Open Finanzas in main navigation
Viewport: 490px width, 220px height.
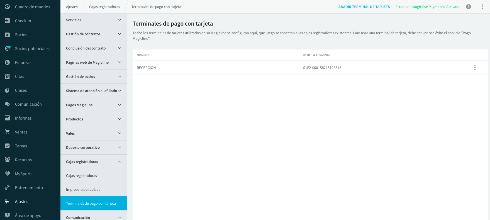[x=30, y=62]
